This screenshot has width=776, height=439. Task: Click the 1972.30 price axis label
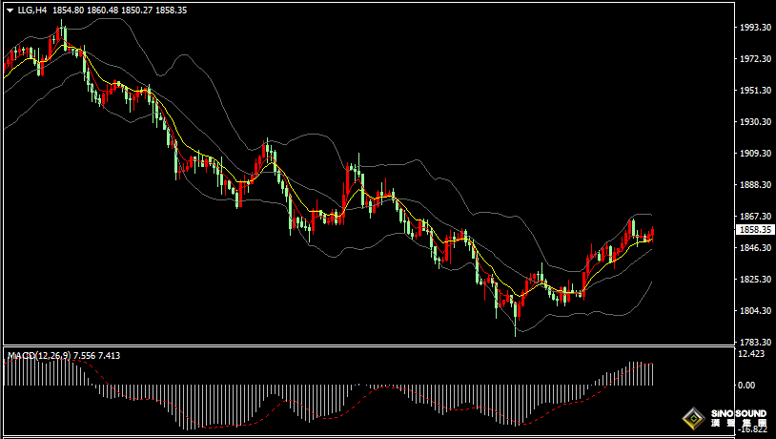tap(754, 59)
